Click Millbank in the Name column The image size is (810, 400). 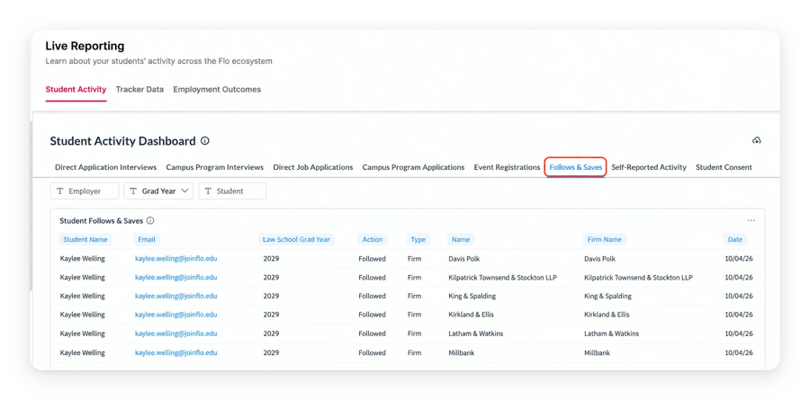coord(462,352)
